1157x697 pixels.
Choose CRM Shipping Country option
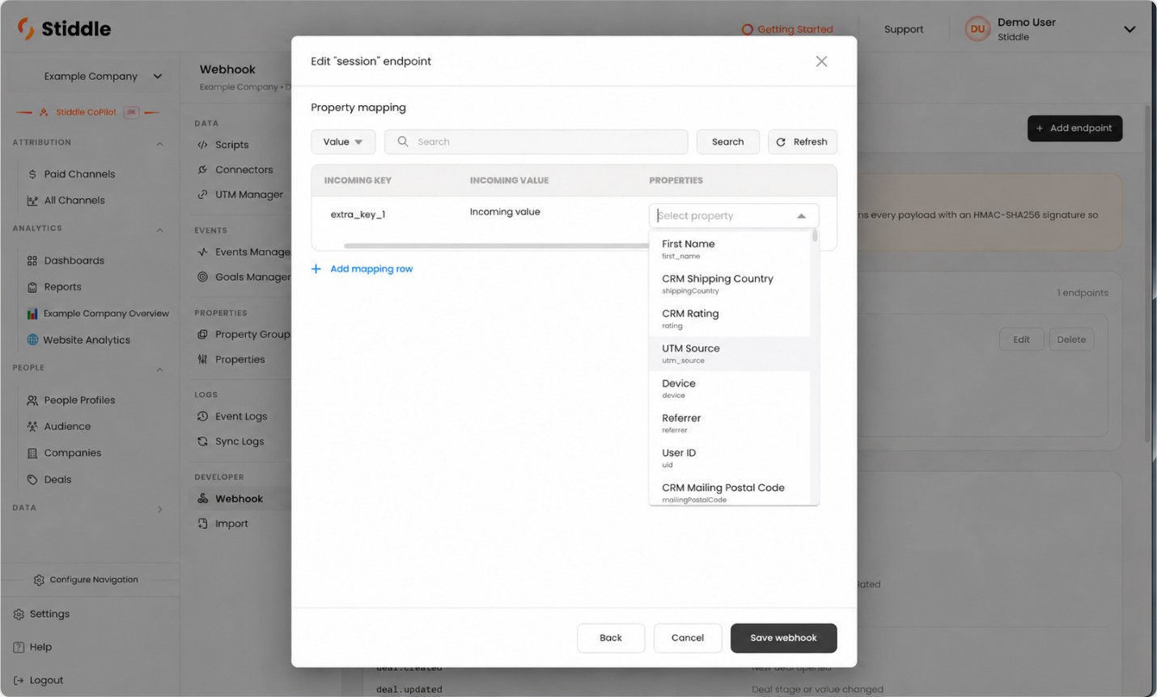[730, 284]
